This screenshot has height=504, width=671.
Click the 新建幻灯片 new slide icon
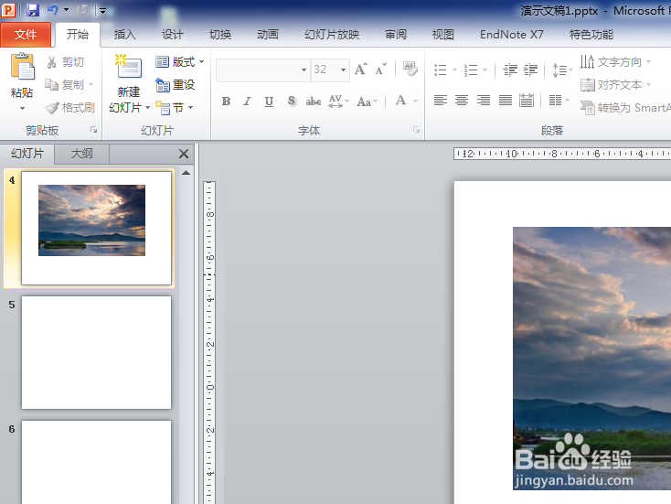click(128, 67)
